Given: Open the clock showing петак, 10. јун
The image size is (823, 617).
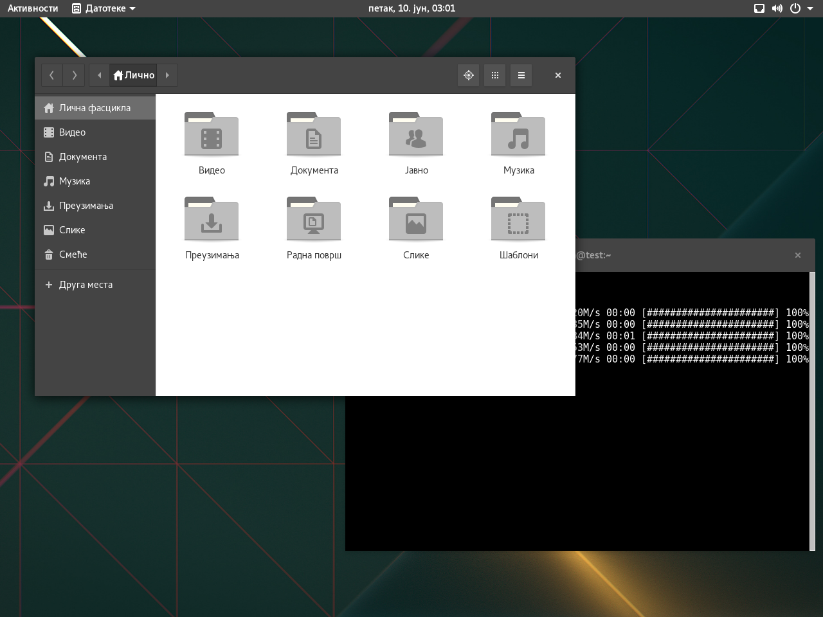Looking at the screenshot, I should click(x=411, y=8).
